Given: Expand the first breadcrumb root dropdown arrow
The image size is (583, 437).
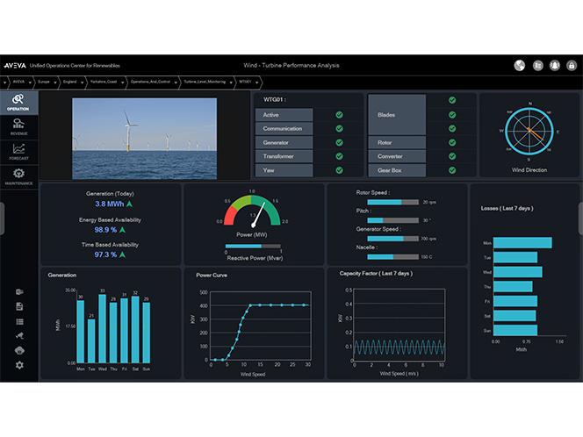Looking at the screenshot, I should pyautogui.click(x=4, y=82).
